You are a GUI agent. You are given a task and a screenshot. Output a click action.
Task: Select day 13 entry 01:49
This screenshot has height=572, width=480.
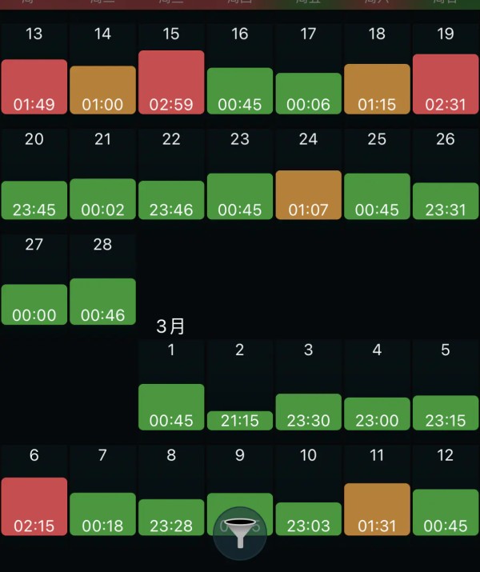coord(34,87)
